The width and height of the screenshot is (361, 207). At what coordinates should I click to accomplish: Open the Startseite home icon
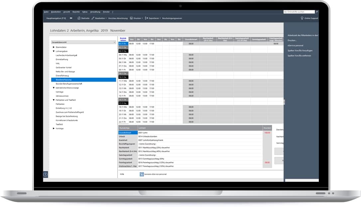(x=79, y=18)
